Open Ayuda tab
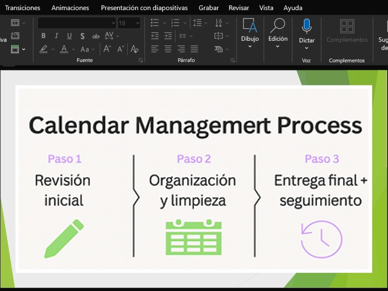 [293, 8]
